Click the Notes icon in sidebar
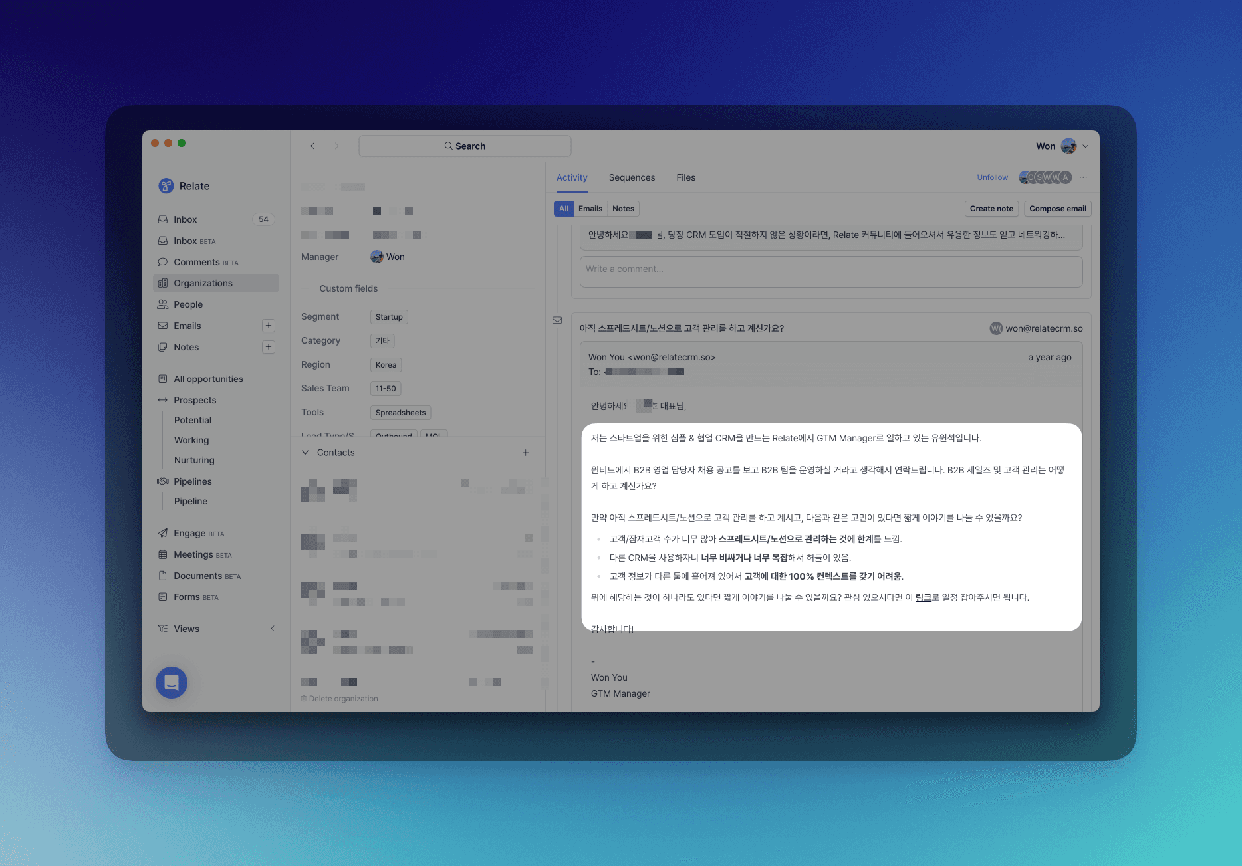1242x866 pixels. (x=162, y=347)
